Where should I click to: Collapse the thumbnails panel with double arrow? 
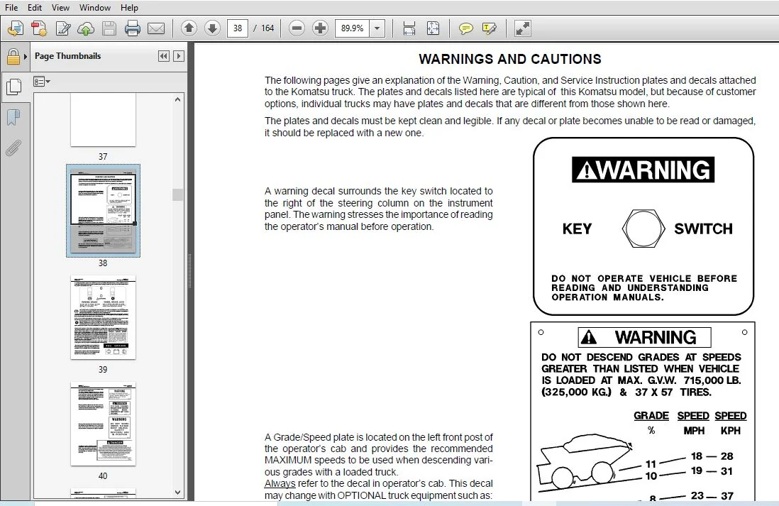pyautogui.click(x=163, y=56)
